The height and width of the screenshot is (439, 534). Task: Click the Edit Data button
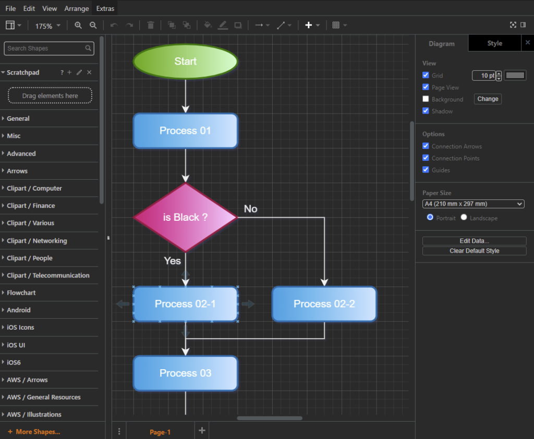[x=474, y=241]
